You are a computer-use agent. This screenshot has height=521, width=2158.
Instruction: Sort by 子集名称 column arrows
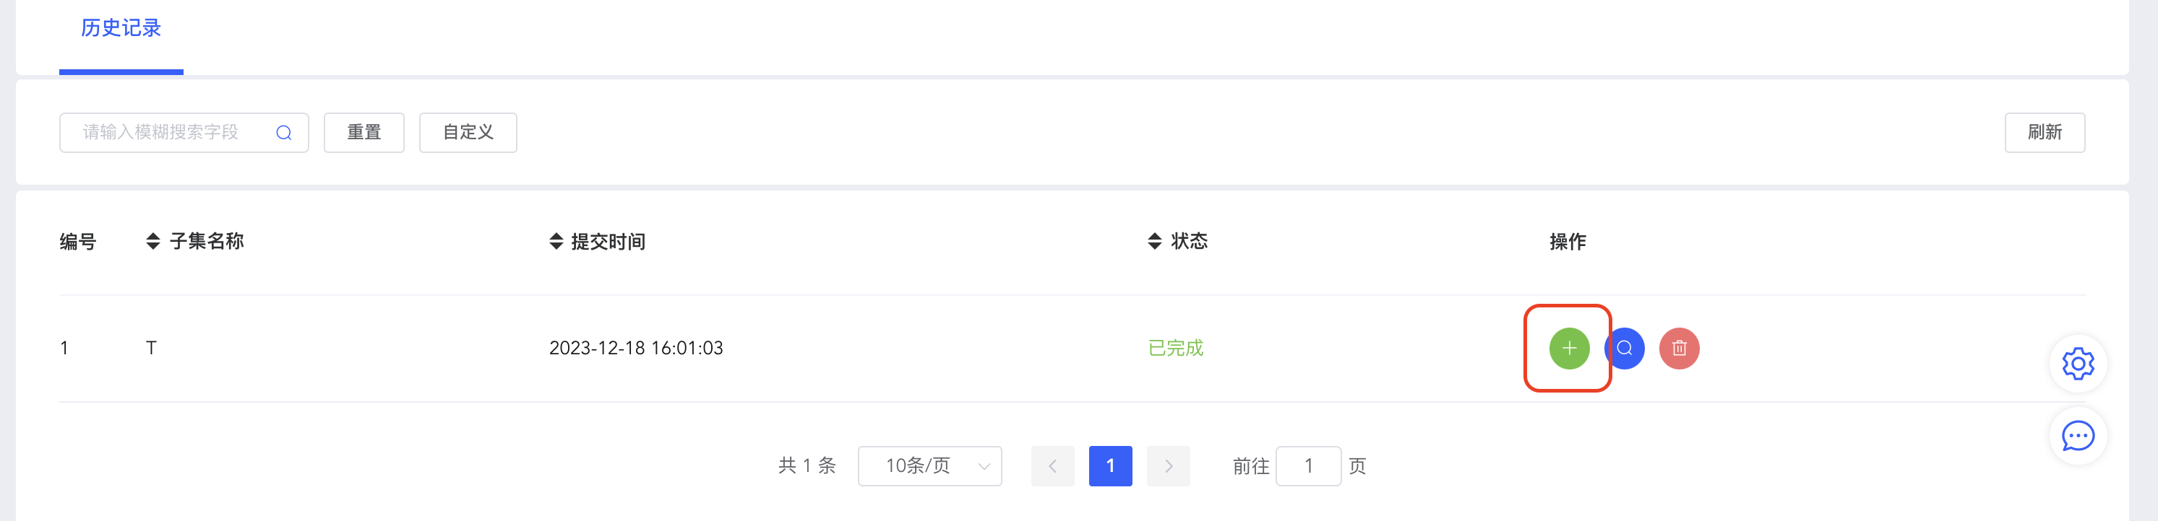pos(152,242)
